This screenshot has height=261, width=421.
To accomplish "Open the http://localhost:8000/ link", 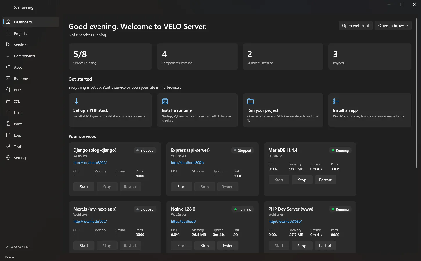I will [90, 163].
